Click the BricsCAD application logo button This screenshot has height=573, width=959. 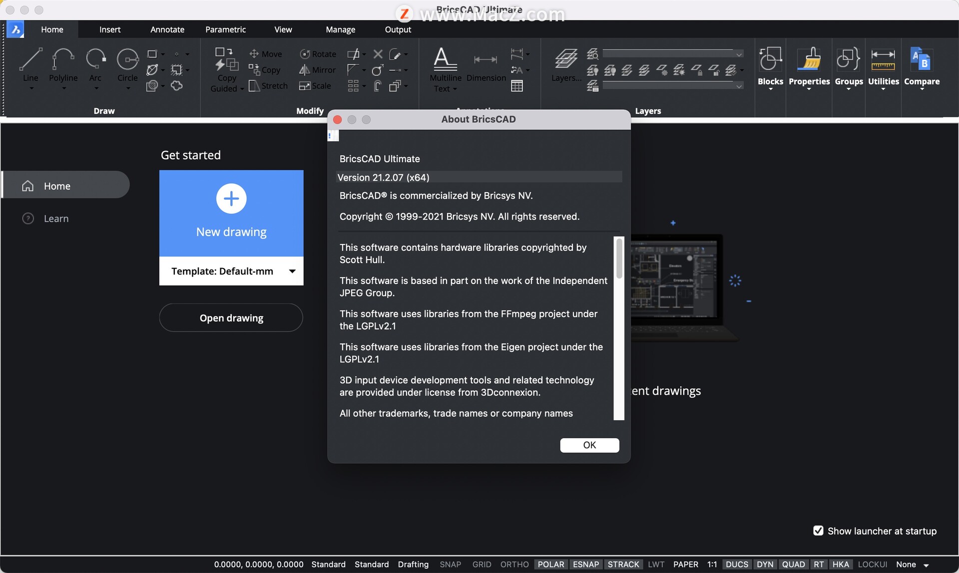[x=15, y=29]
